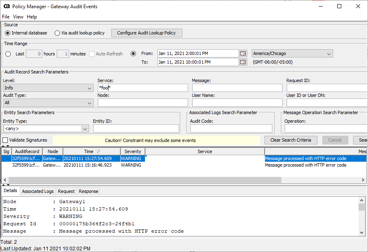368x252 pixels.
Task: Click the results table scroll right arrow
Action: [363, 180]
